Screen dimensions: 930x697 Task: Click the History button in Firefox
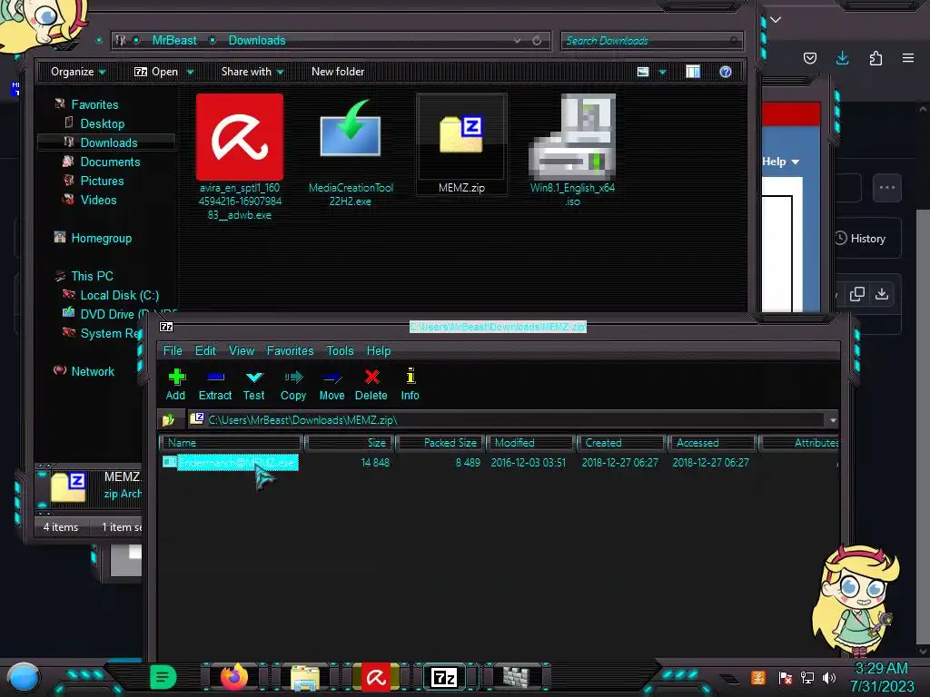point(867,239)
